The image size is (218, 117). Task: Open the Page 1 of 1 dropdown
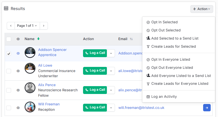tap(27, 26)
